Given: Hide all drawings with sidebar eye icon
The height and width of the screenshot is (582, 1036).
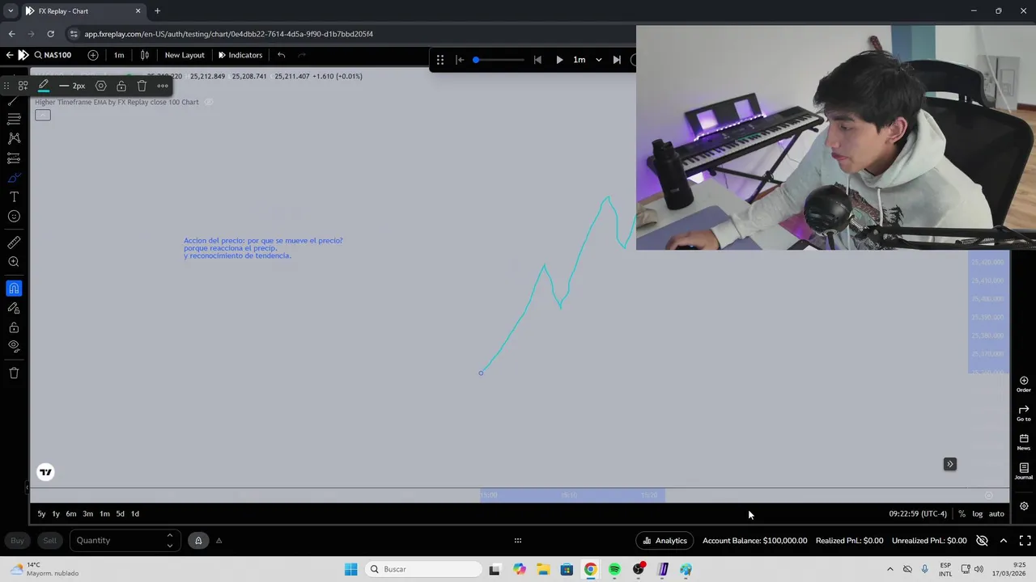Looking at the screenshot, I should click(x=14, y=347).
